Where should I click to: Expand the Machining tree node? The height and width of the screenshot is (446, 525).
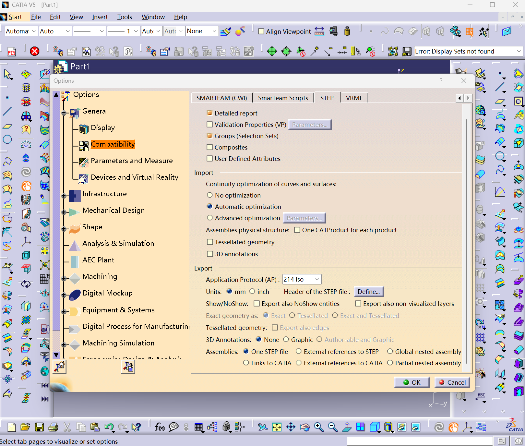64,278
